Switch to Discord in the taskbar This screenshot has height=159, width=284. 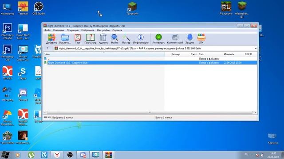[x=83, y=155]
